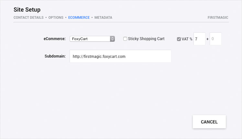Click the VAT % label text
The image size is (242, 139).
coord(187,39)
